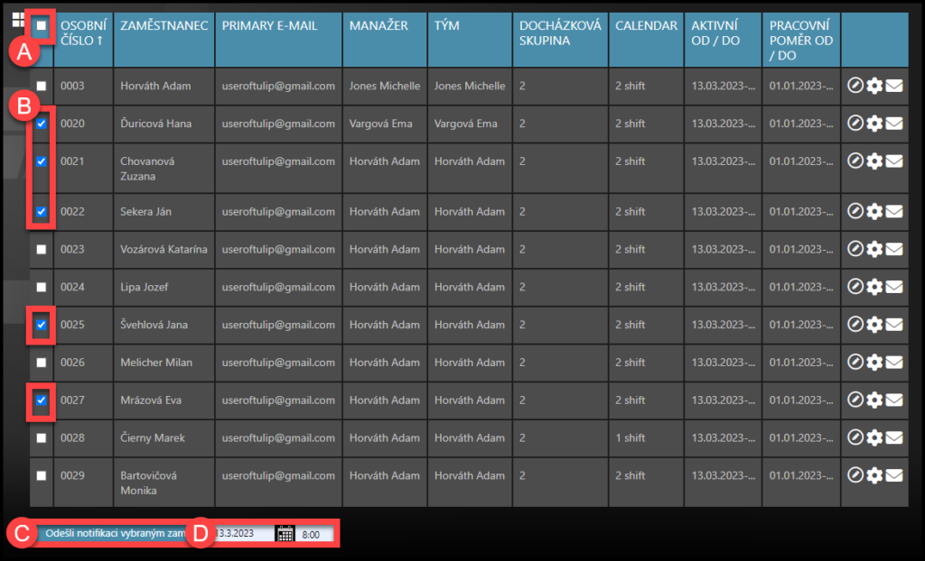Click envelope icon for Ďuricová Hana
This screenshot has height=561, width=925.
[x=894, y=124]
